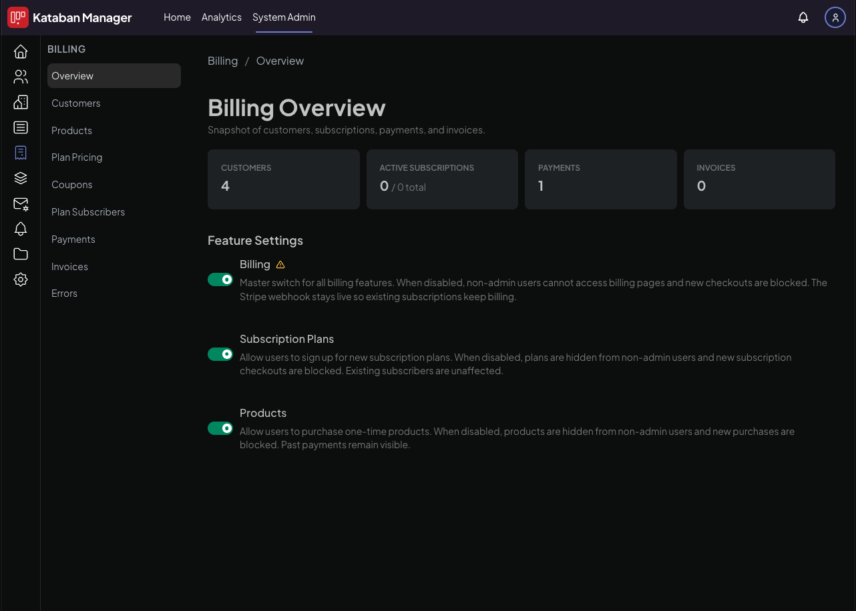Select the billing receipt icon in left rail
Image resolution: width=856 pixels, height=611 pixels.
pyautogui.click(x=21, y=153)
